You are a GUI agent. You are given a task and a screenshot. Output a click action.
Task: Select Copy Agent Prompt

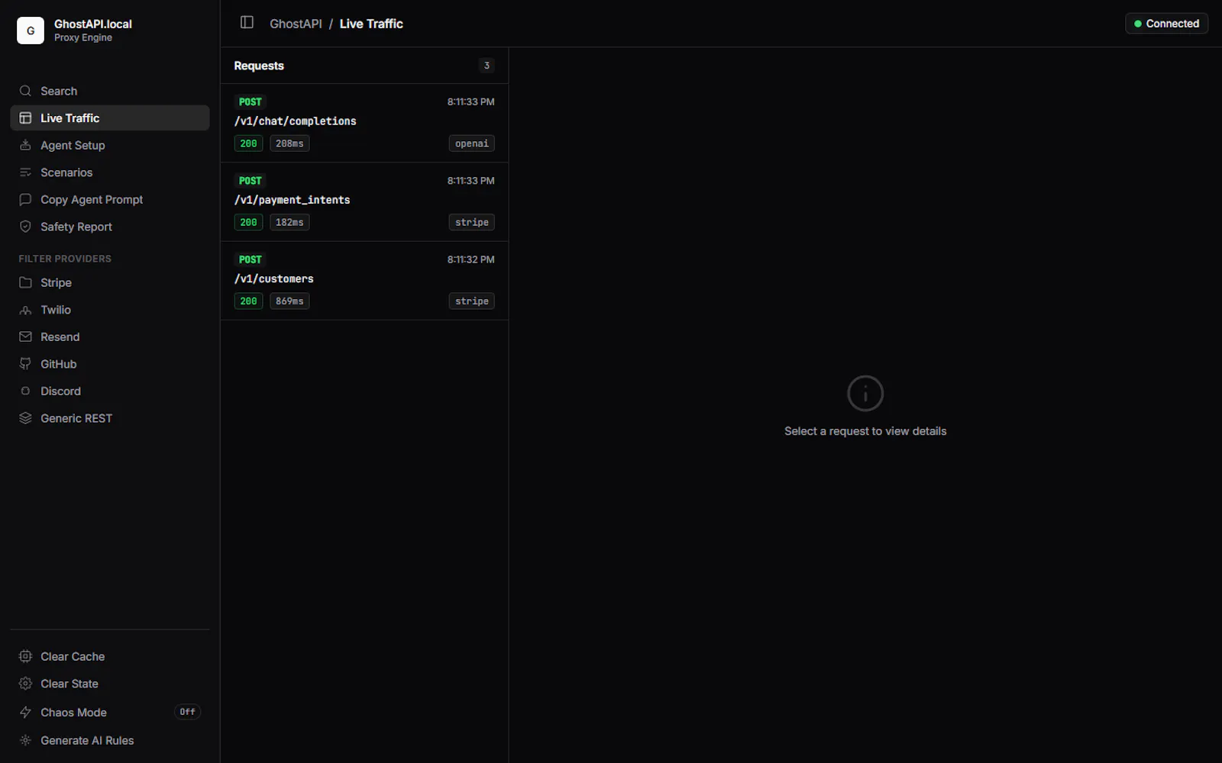(x=110, y=199)
